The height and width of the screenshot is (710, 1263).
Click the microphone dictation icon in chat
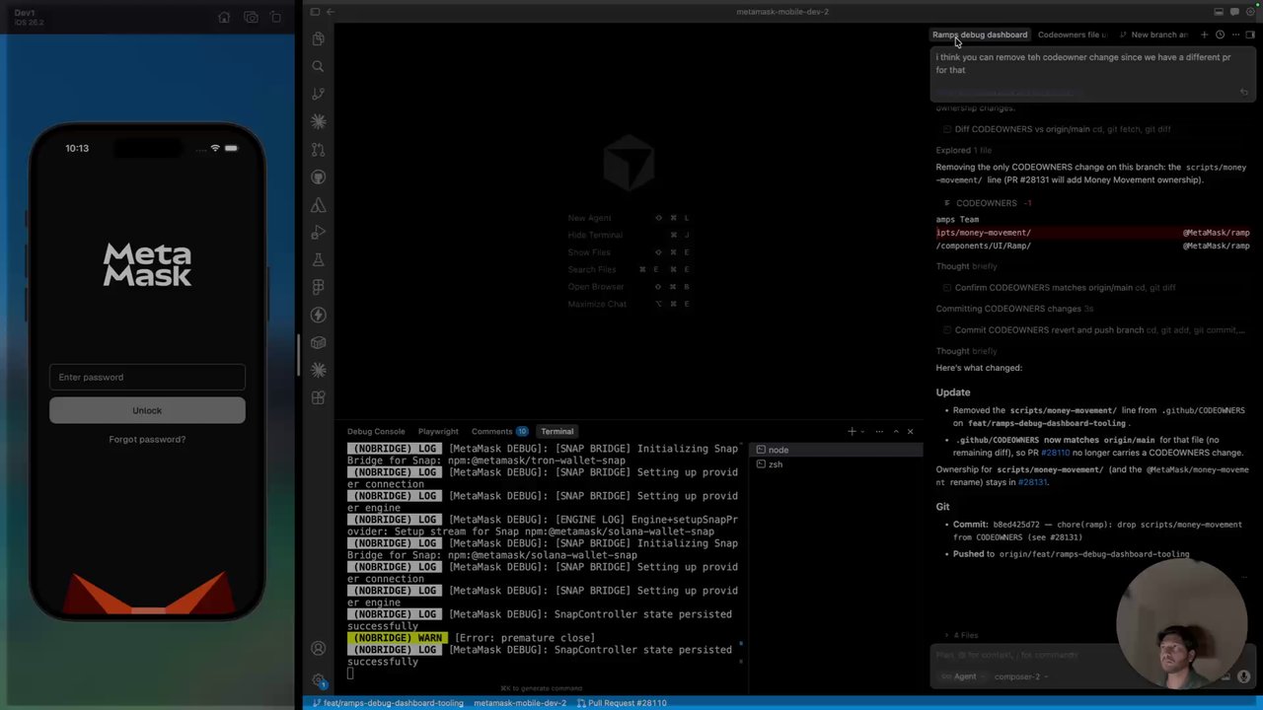tap(1243, 676)
